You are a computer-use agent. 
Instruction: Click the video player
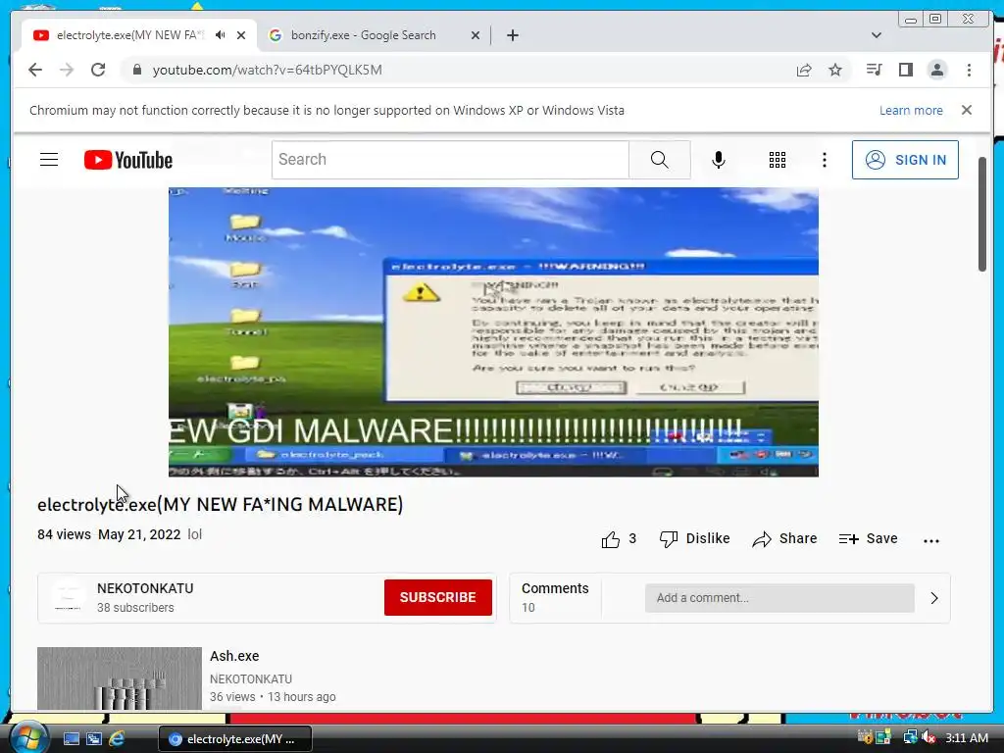tap(493, 331)
